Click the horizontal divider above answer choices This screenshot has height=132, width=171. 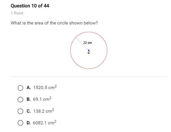pyautogui.click(x=89, y=77)
